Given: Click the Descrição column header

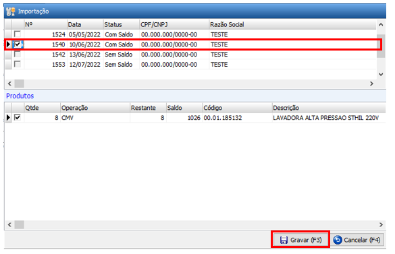Looking at the screenshot, I should 329,108.
